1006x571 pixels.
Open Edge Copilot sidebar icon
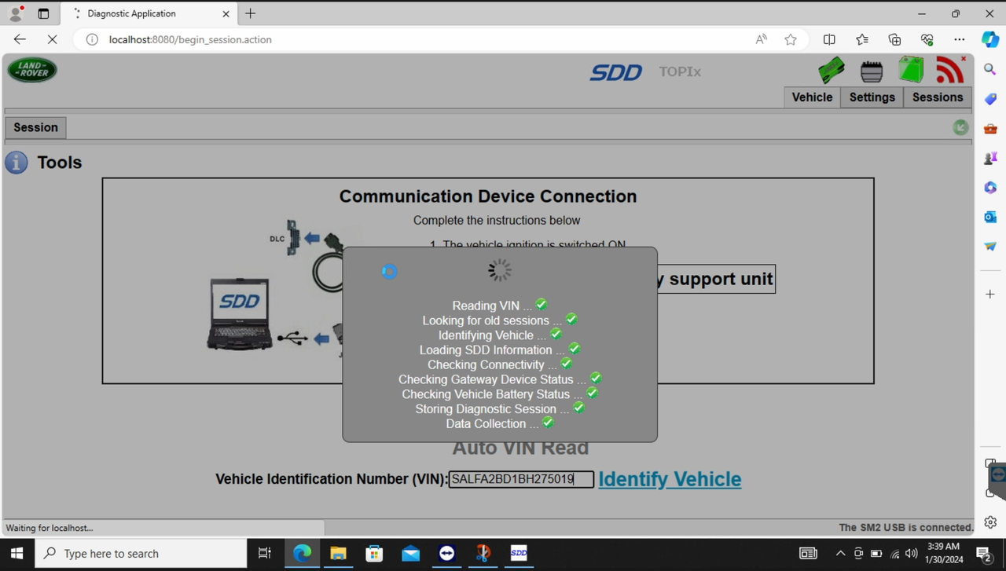click(x=989, y=39)
